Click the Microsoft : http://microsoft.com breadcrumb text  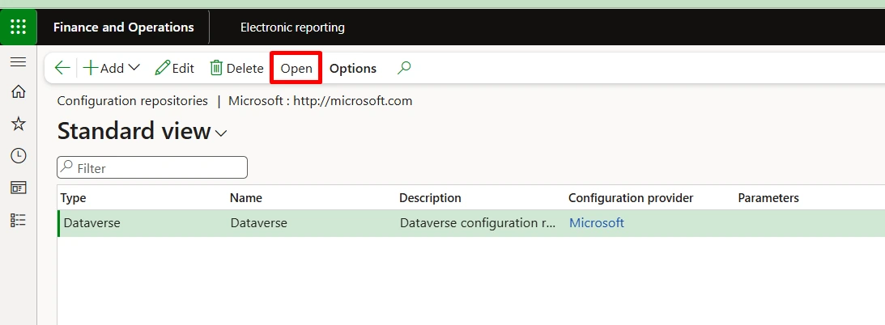[x=320, y=101]
